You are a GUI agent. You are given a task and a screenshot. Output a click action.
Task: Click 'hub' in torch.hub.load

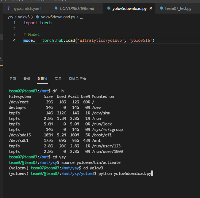pyautogui.click(x=60, y=40)
